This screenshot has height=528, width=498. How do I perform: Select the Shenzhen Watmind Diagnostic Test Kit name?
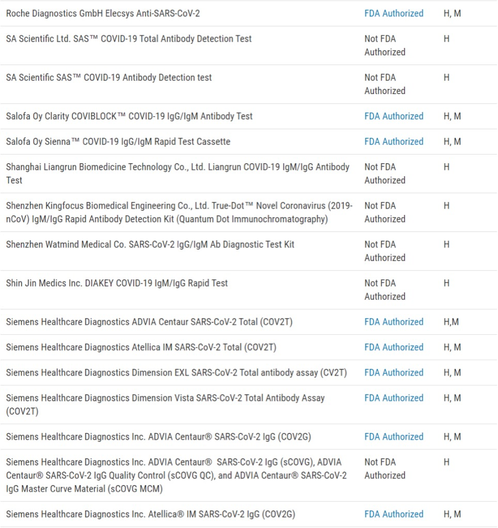pos(150,244)
